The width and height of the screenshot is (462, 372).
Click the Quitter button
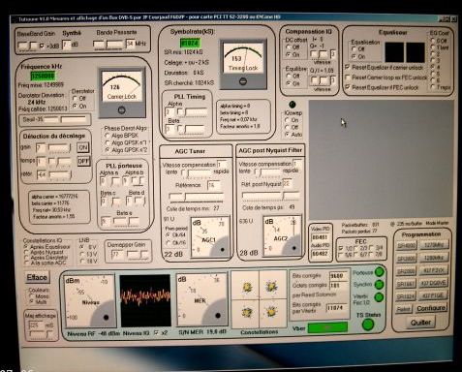pos(420,323)
